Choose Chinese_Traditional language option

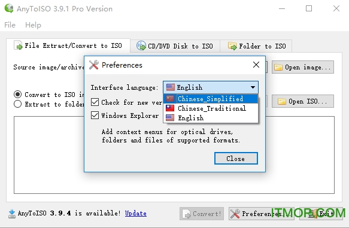coord(211,108)
